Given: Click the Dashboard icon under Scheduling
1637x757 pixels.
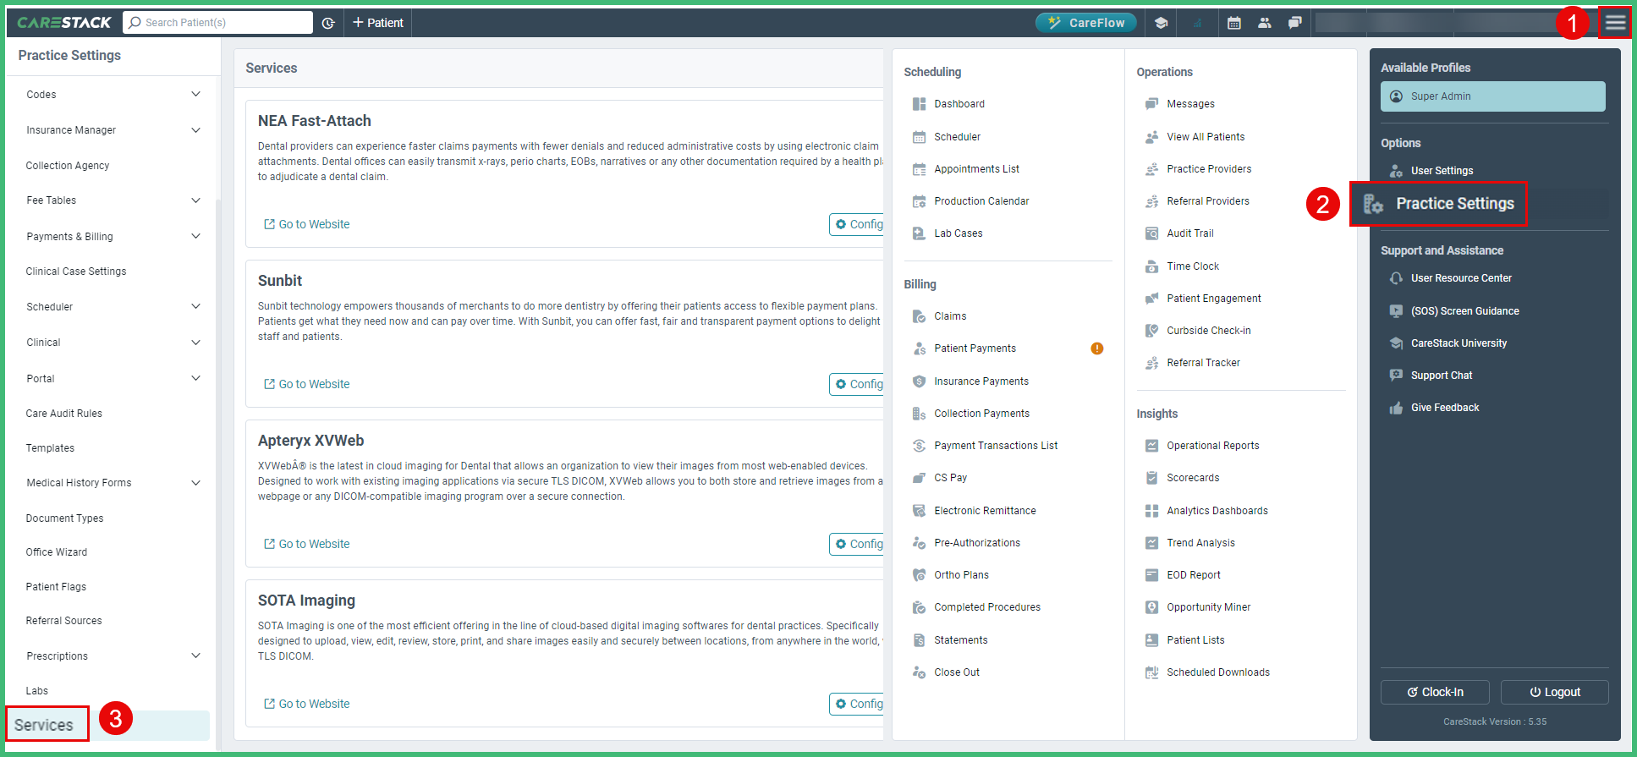Looking at the screenshot, I should coord(919,104).
